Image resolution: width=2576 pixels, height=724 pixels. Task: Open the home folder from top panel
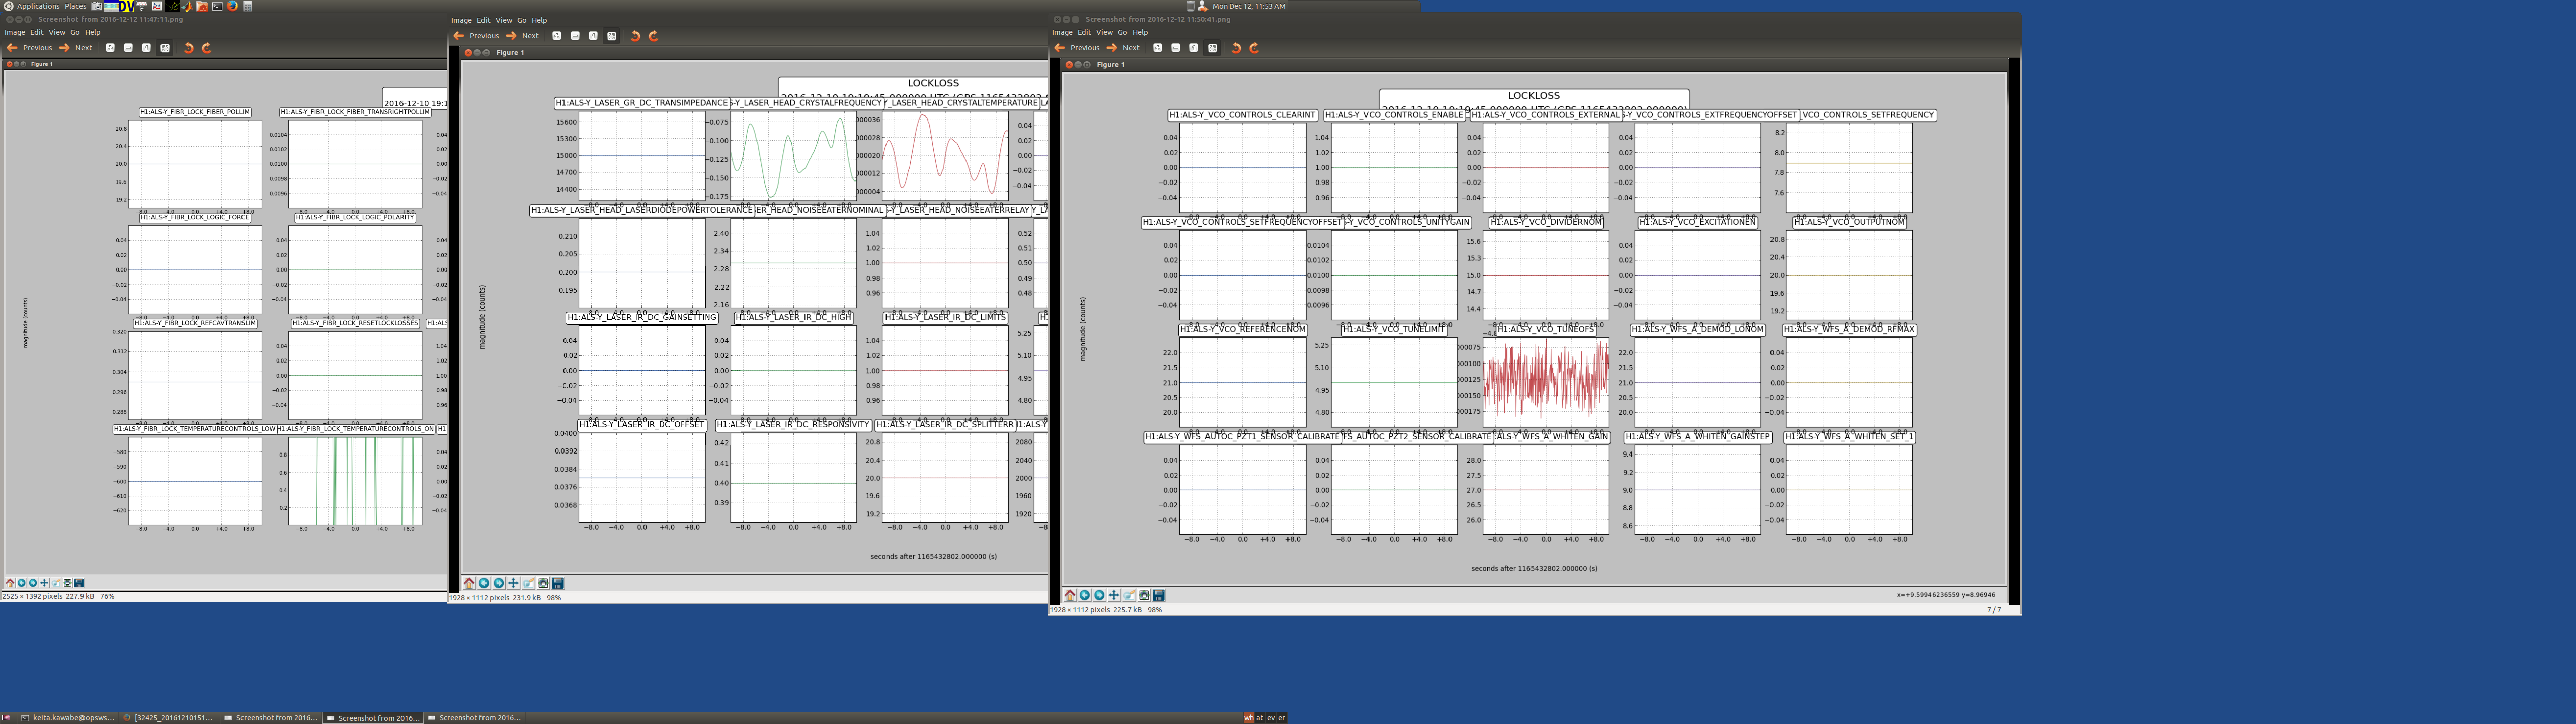coord(202,6)
